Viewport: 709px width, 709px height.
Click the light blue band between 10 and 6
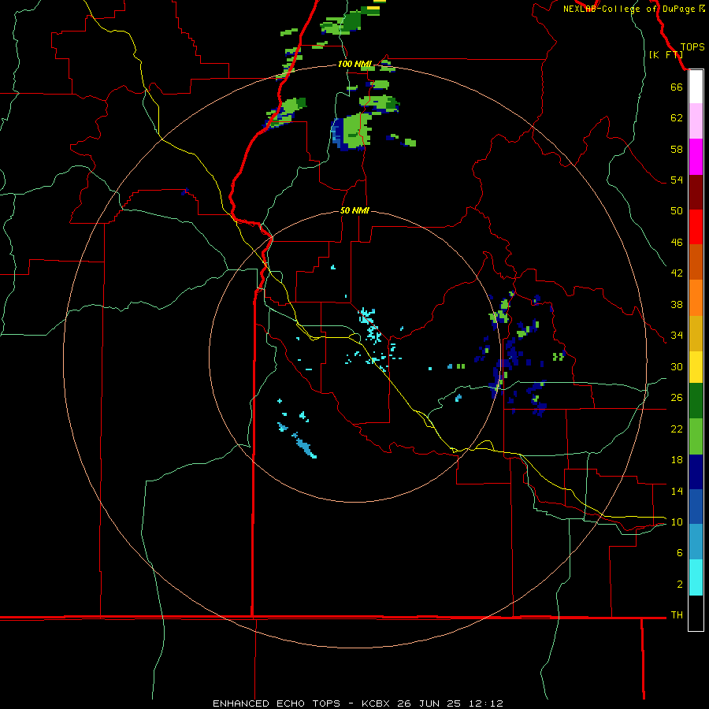pyautogui.click(x=696, y=542)
